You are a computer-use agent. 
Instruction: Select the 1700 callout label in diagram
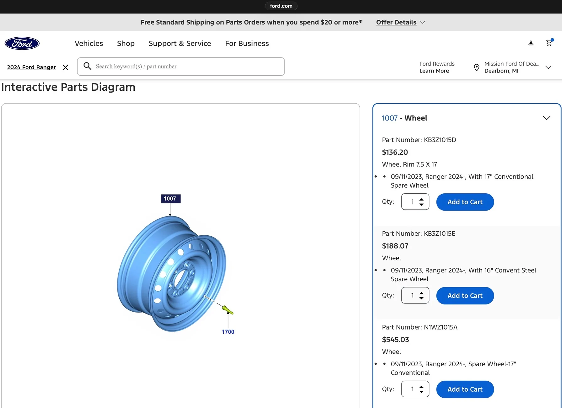[228, 332]
